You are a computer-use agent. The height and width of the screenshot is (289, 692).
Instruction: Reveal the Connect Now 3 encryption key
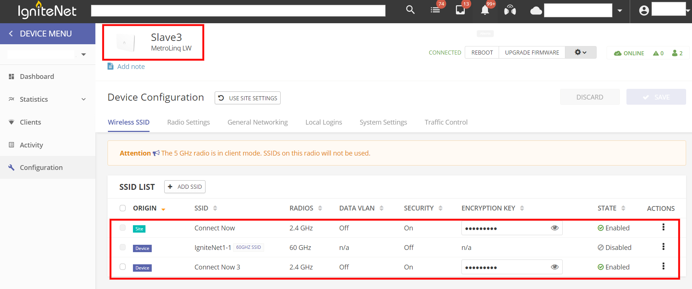click(x=555, y=267)
